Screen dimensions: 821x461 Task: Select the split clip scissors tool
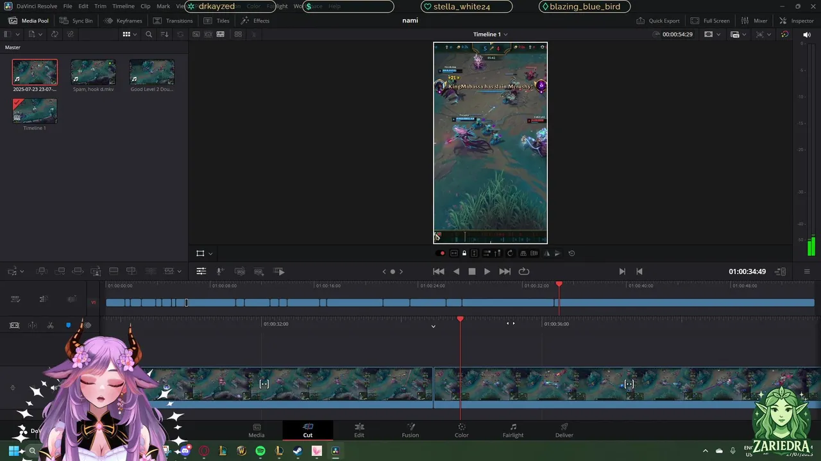[x=50, y=325]
